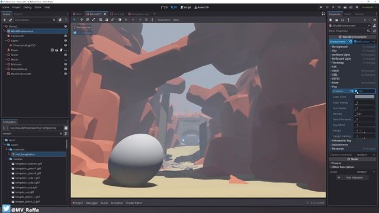Toggle visibility of MeshInstance3D node

tap(66, 73)
